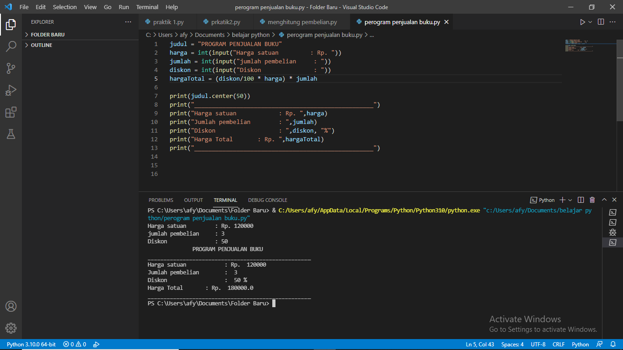The width and height of the screenshot is (623, 350).
Task: Split the editor right
Action: coord(601,22)
